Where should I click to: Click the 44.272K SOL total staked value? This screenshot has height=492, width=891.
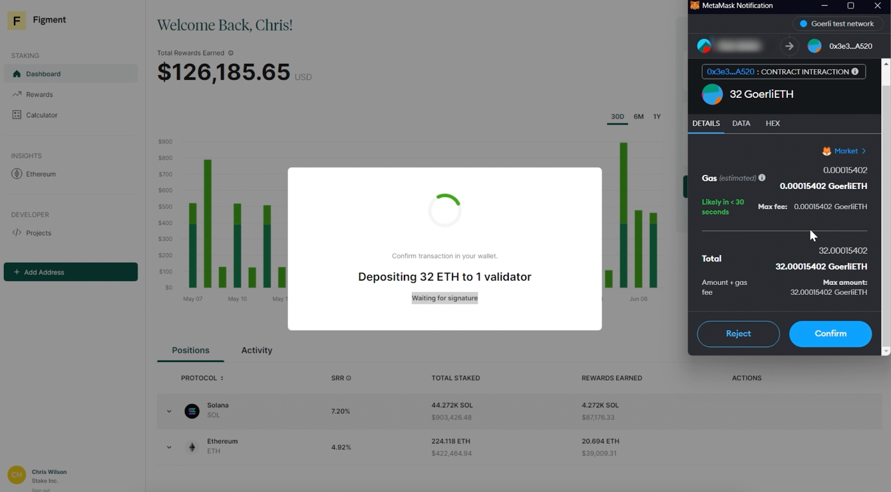(x=452, y=405)
